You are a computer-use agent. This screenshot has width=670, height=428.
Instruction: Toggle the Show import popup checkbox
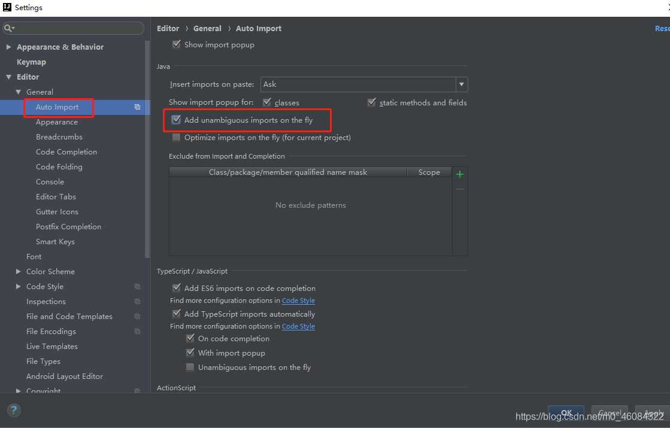(x=176, y=44)
